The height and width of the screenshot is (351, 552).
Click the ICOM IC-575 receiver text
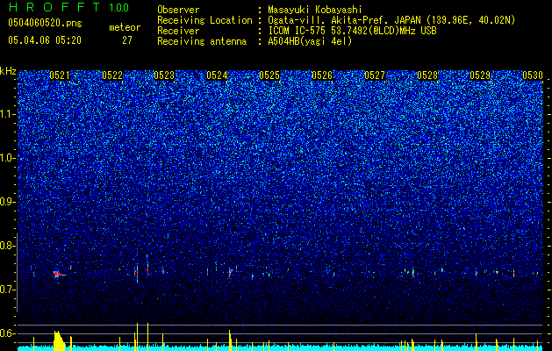(352, 31)
